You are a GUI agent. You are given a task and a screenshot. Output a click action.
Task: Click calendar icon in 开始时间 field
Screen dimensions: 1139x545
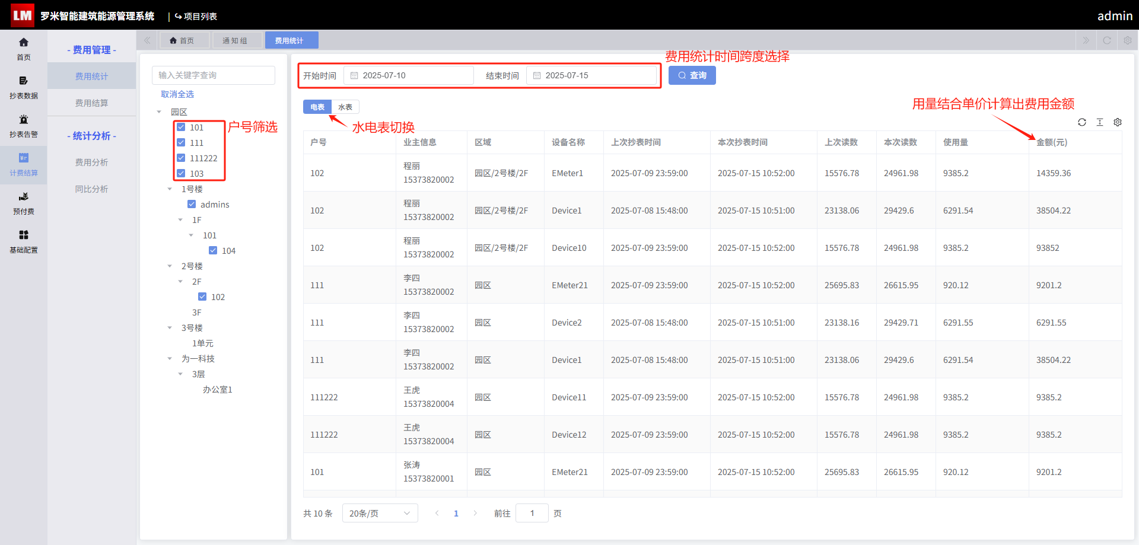[354, 75]
